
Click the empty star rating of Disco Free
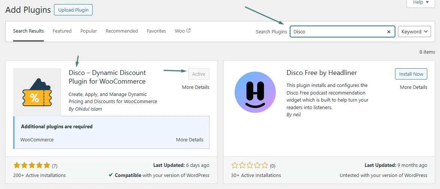coord(250,165)
